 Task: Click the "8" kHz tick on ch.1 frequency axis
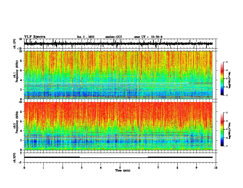(x=21, y=61)
